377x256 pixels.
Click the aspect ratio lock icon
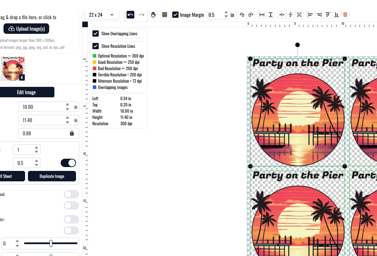pos(72,133)
